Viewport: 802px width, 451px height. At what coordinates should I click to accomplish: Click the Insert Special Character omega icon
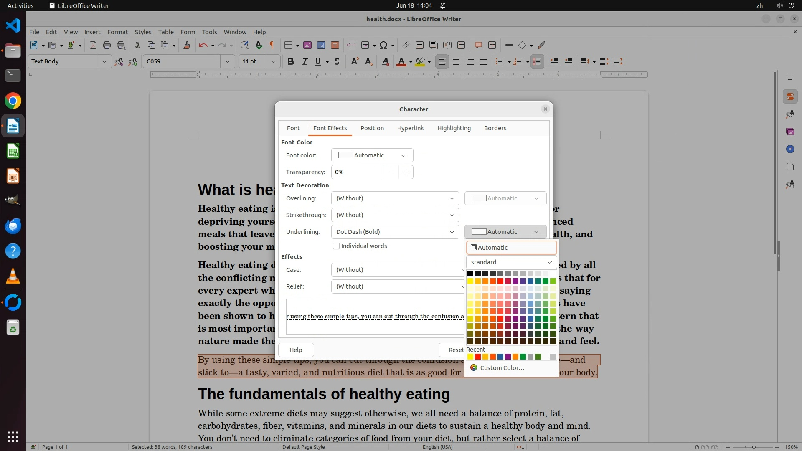(383, 46)
